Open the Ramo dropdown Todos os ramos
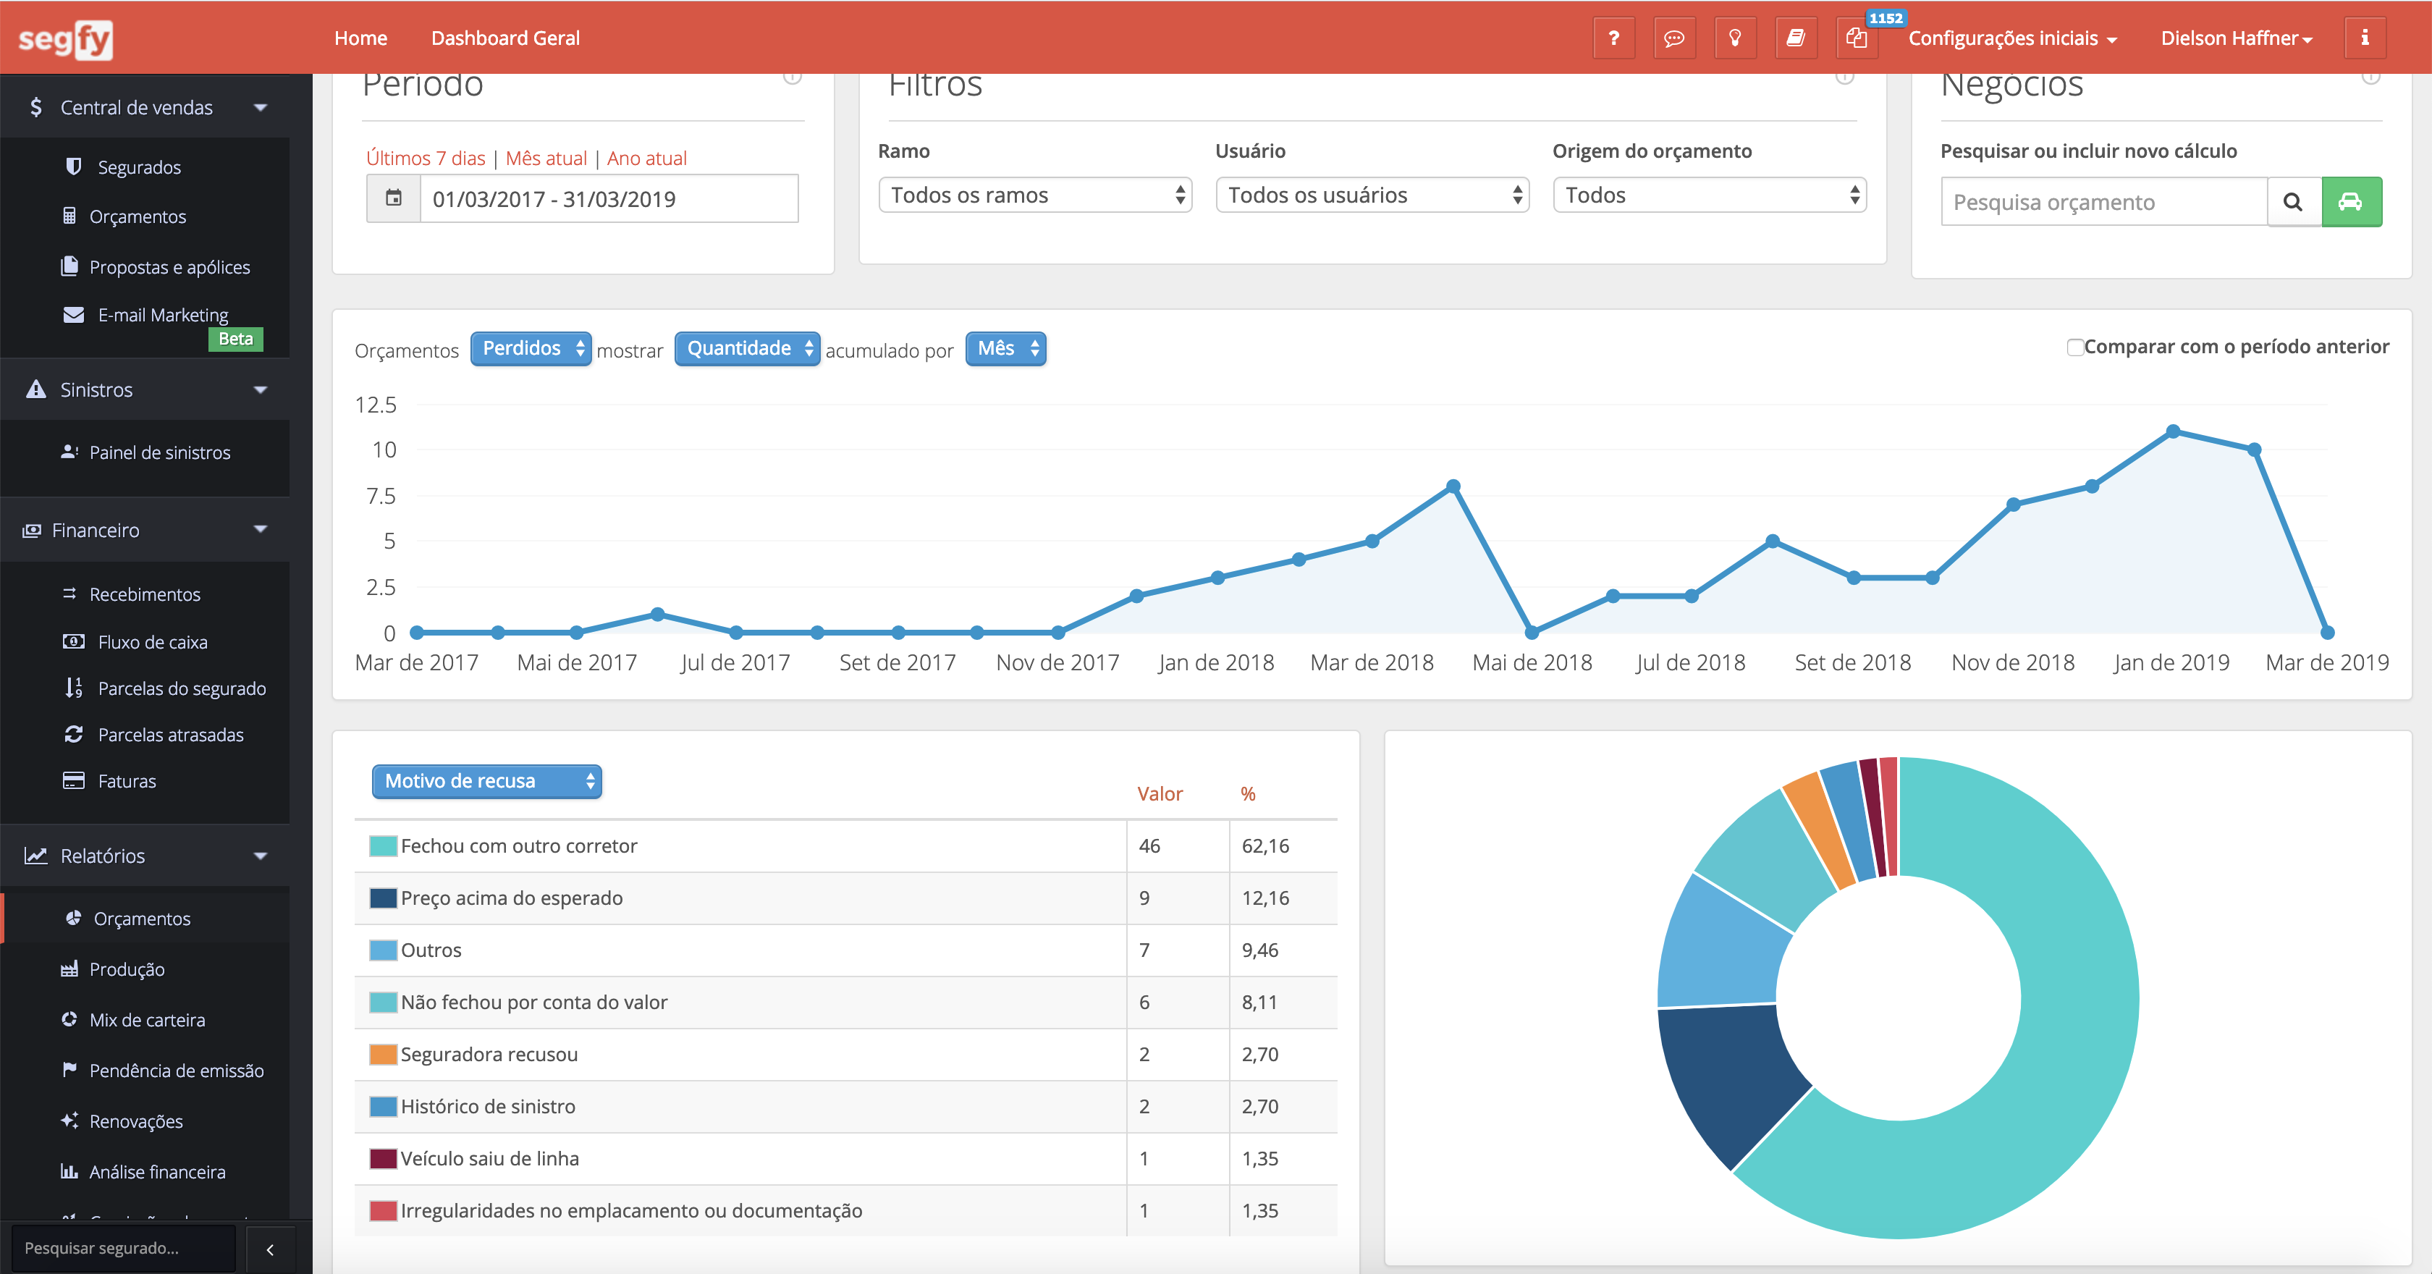The image size is (2432, 1274). click(1036, 195)
